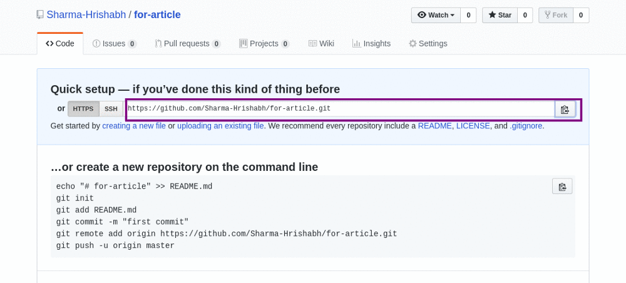Image resolution: width=626 pixels, height=283 pixels.
Task: Go to the Projects tab
Action: click(x=264, y=43)
